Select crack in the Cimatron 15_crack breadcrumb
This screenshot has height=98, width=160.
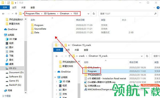point(82,56)
